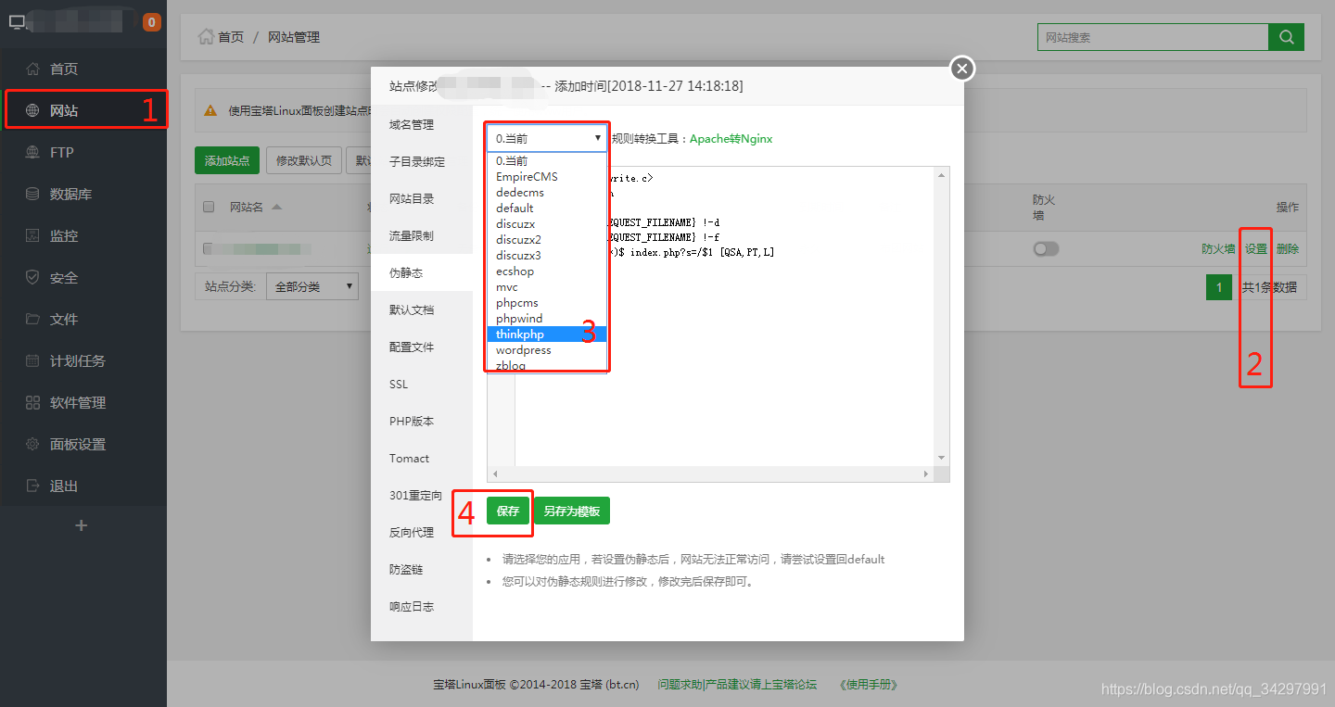Open the 全部分类 site category dropdown

click(x=311, y=286)
